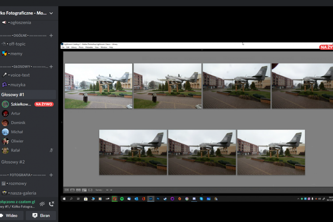Select the Głosowy #1 voice channel
This screenshot has width=333, height=222.
tap(28, 95)
